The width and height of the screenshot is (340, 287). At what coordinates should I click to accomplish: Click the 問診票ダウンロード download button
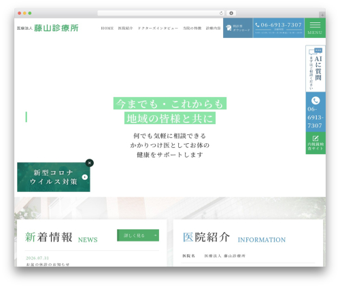click(x=238, y=28)
